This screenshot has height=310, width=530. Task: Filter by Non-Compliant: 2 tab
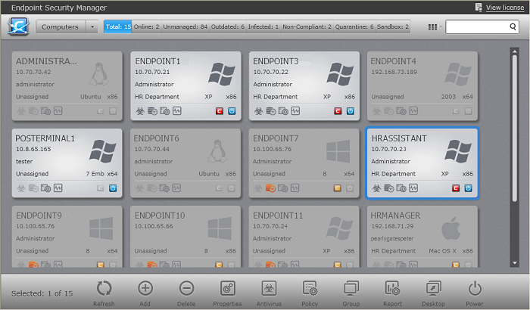(307, 26)
